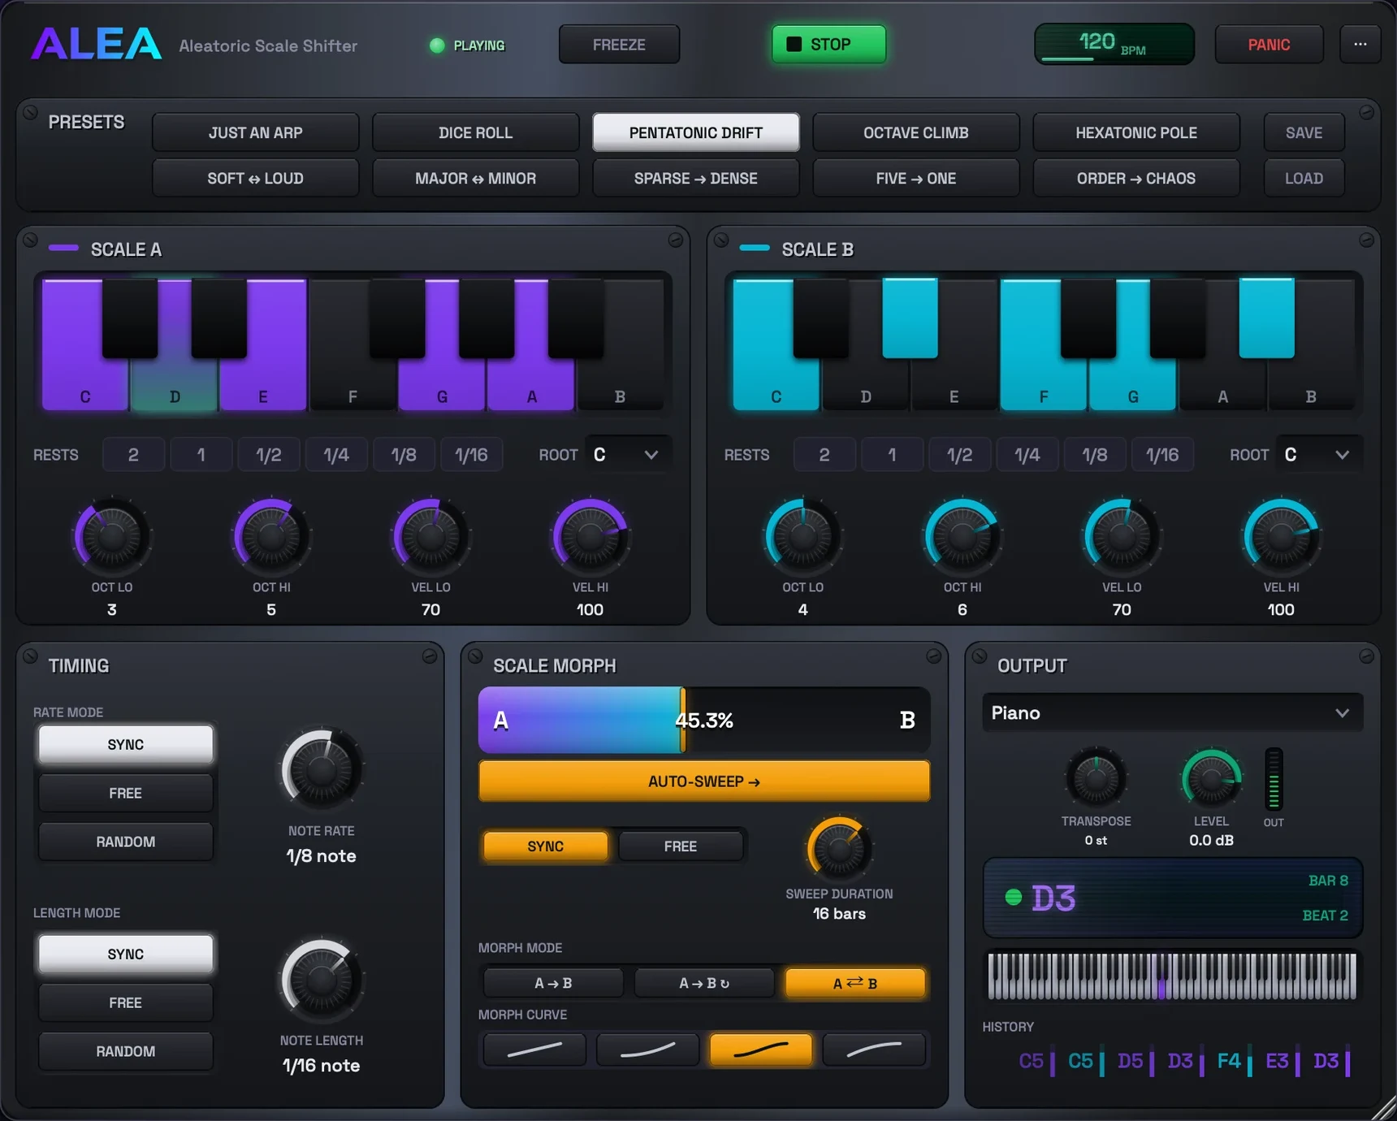
Task: Start the Auto-Sweep
Action: click(x=704, y=781)
